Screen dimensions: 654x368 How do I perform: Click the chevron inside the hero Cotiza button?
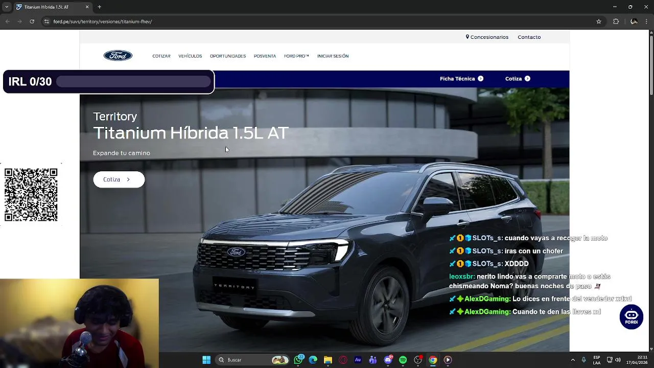click(128, 179)
